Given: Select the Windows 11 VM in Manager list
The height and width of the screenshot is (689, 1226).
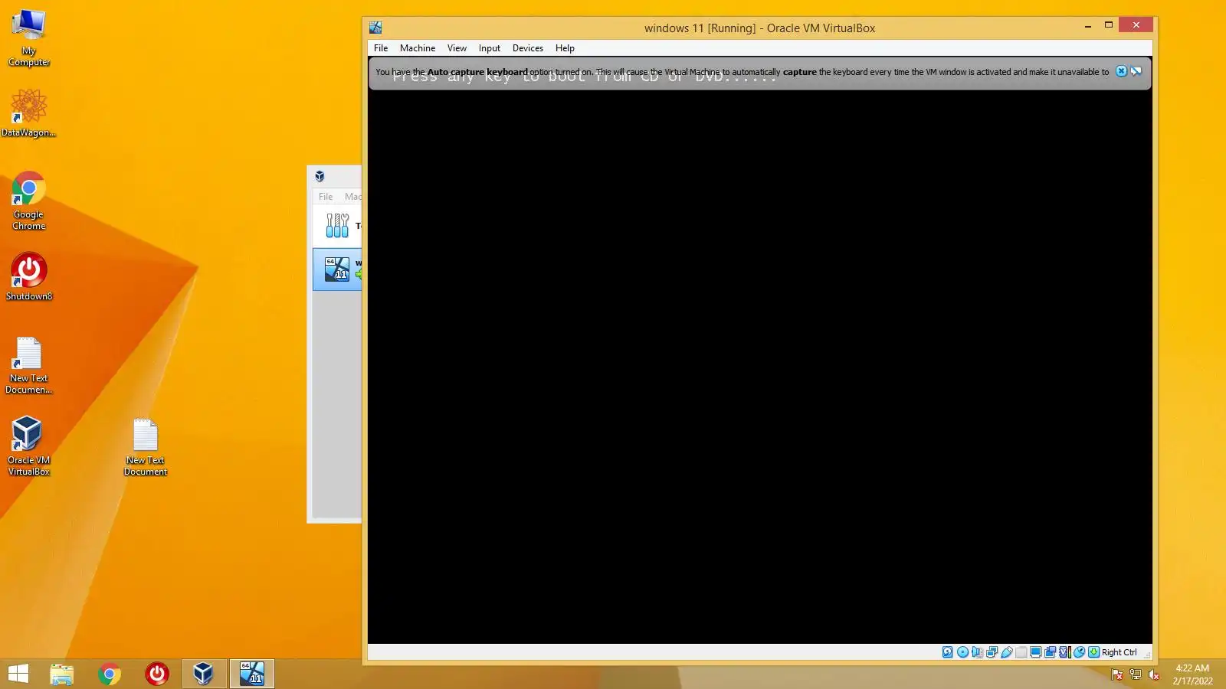Looking at the screenshot, I should (x=337, y=269).
